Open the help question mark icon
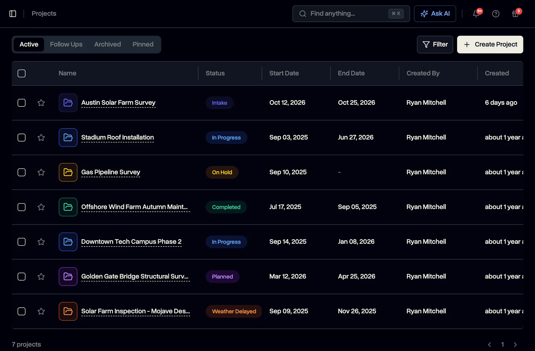The height and width of the screenshot is (351, 535). click(496, 14)
